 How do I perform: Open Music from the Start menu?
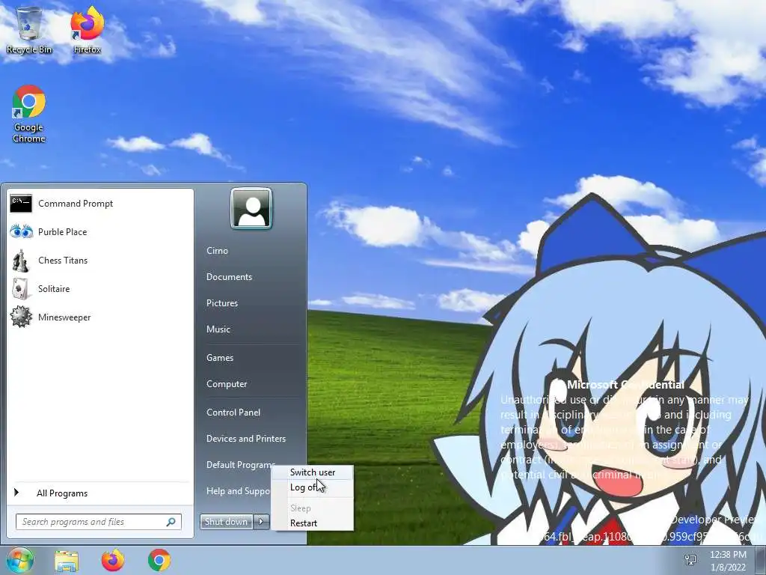[x=218, y=329]
